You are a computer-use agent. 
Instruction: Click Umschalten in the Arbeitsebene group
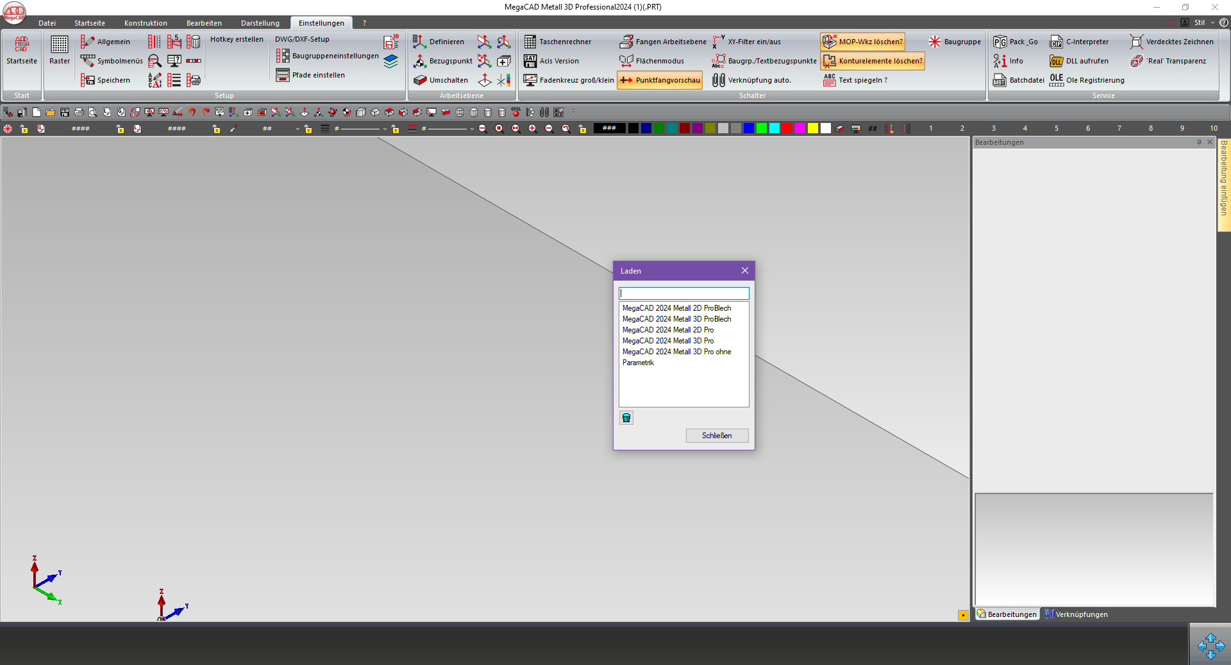tap(440, 80)
